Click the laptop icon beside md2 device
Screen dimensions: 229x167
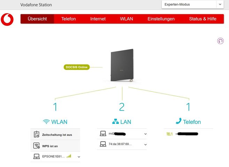tap(103, 134)
